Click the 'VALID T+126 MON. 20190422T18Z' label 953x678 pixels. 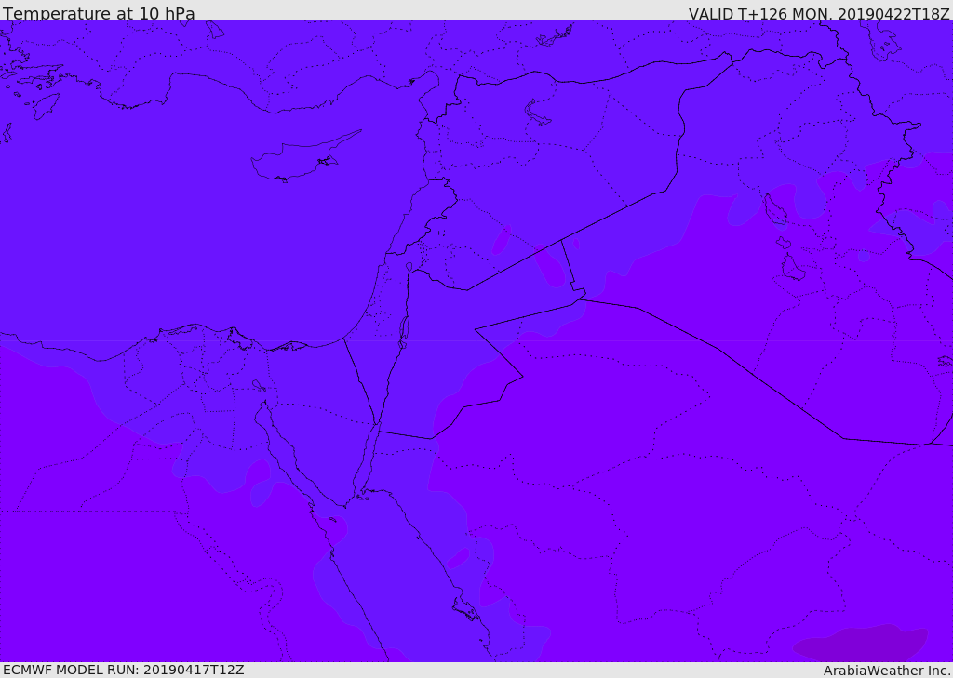(819, 13)
